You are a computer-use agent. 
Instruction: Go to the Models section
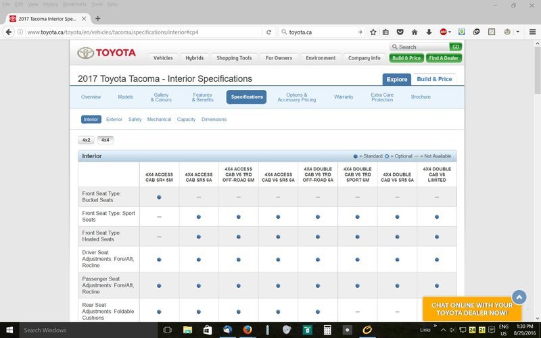125,97
